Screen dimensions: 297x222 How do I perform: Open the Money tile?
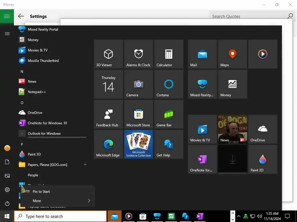[x=232, y=84]
